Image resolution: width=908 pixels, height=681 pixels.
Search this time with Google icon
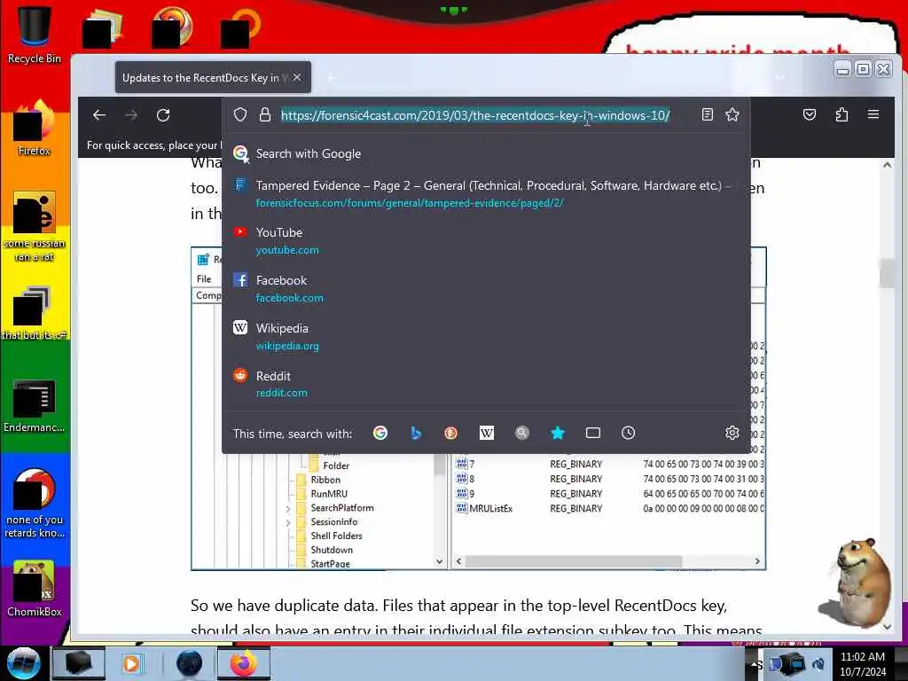tap(380, 433)
